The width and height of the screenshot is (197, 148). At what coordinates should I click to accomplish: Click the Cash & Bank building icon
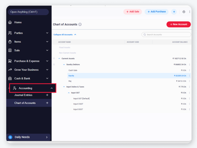point(10,78)
